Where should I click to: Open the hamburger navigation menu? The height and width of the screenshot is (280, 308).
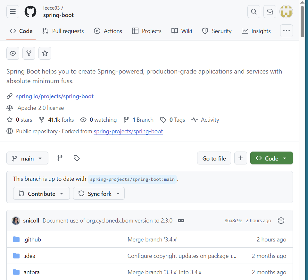13,12
